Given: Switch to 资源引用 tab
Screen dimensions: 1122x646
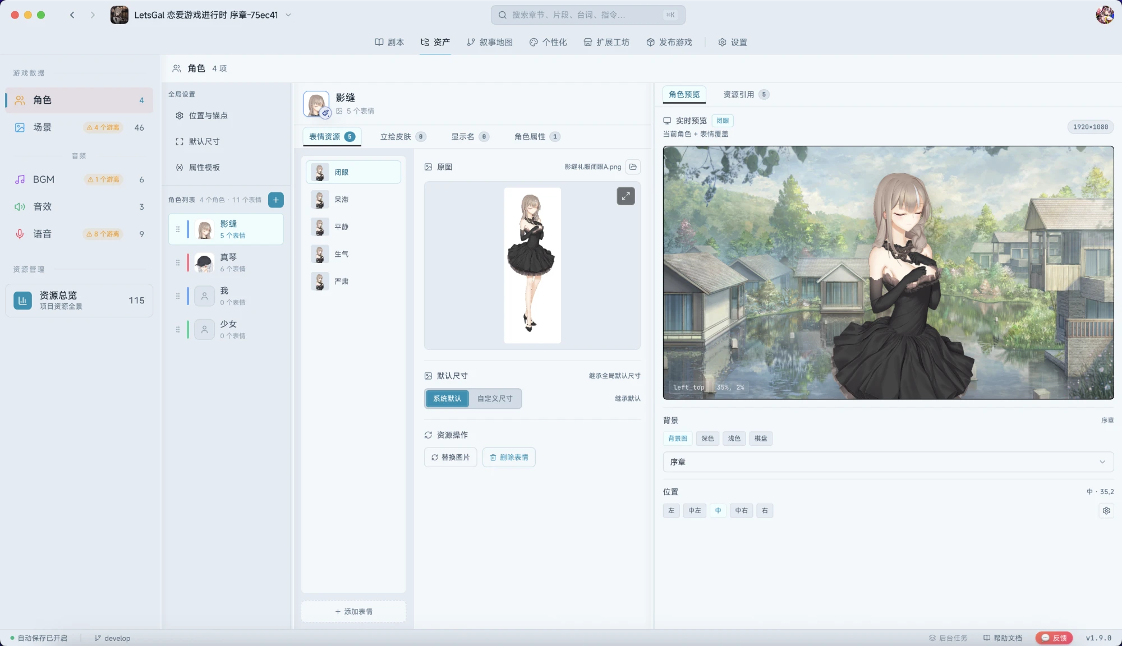Looking at the screenshot, I should click(746, 94).
